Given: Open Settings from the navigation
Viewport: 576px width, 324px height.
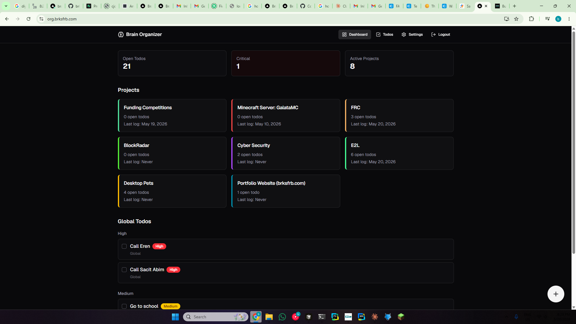Looking at the screenshot, I should (x=412, y=34).
